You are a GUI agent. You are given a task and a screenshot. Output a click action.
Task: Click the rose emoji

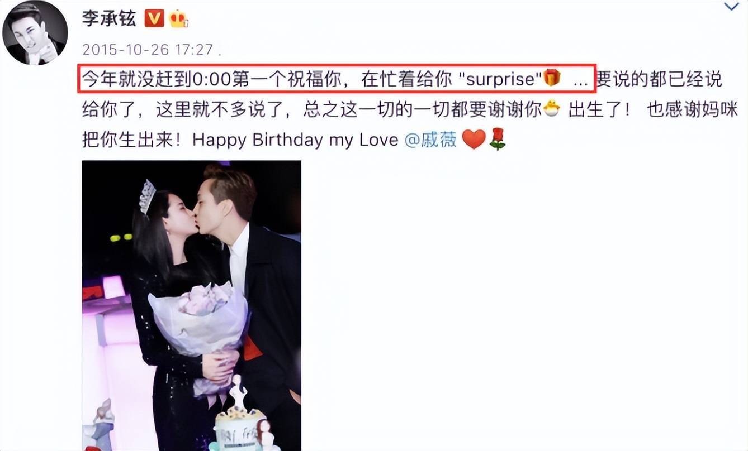click(x=497, y=139)
